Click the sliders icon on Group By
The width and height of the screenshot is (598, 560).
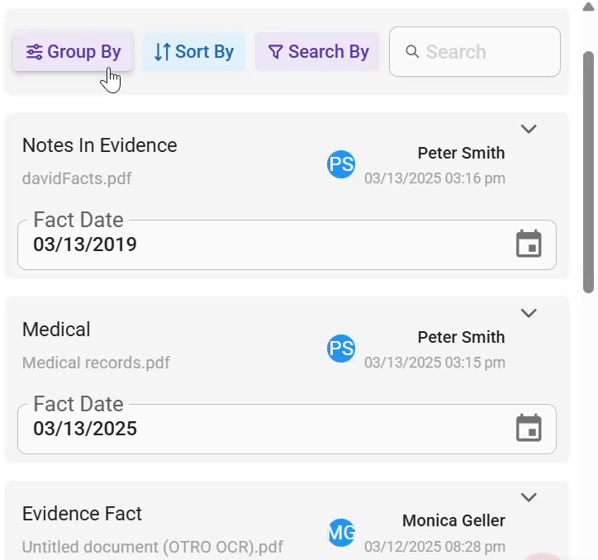click(x=35, y=52)
